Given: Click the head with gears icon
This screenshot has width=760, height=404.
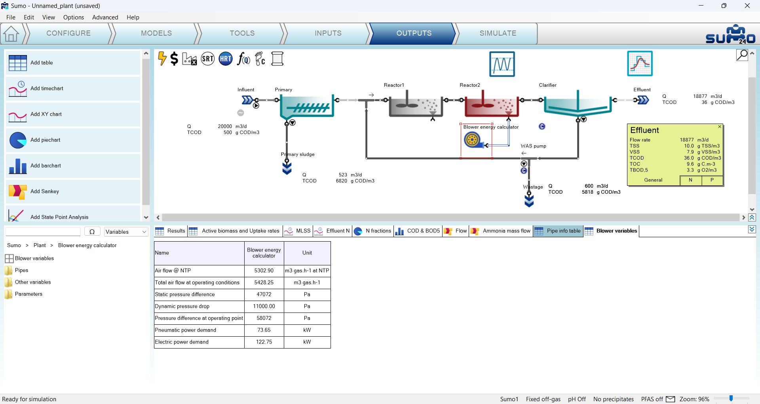Looking at the screenshot, I should click(260, 59).
